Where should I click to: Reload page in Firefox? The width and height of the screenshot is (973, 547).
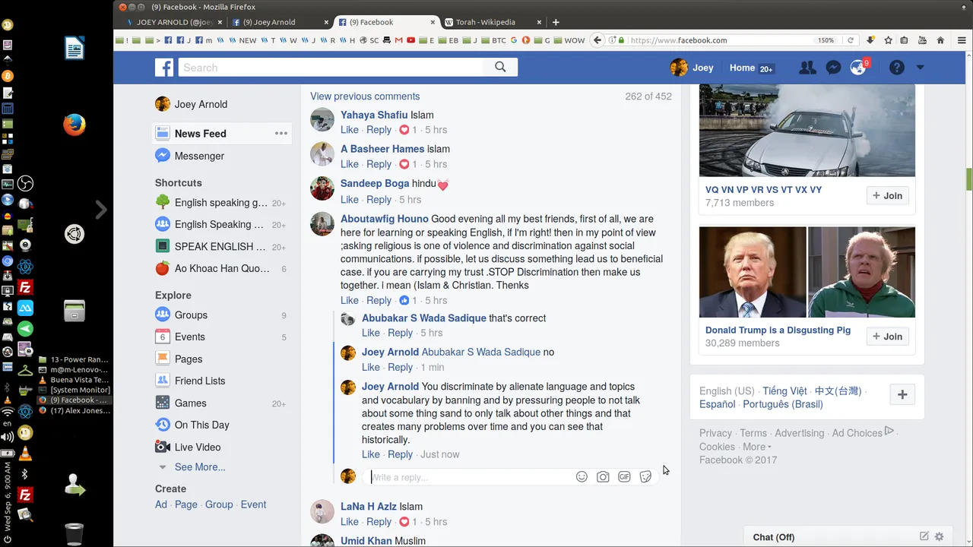[x=850, y=40]
